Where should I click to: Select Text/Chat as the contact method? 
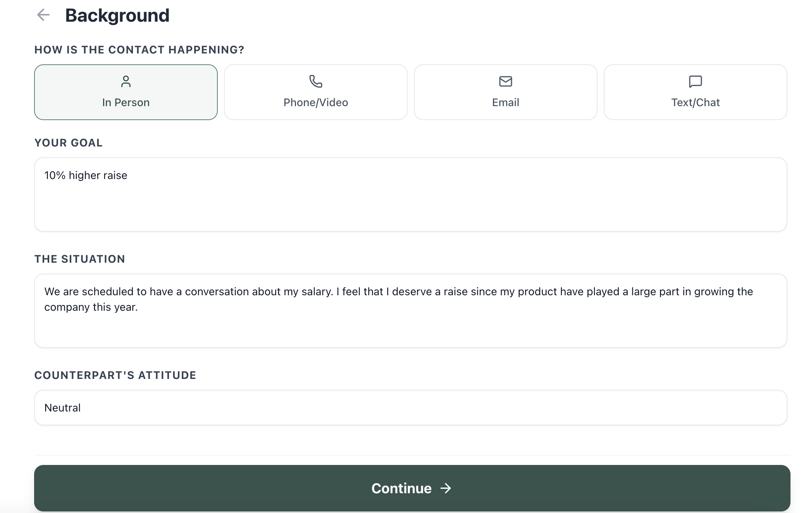[695, 92]
